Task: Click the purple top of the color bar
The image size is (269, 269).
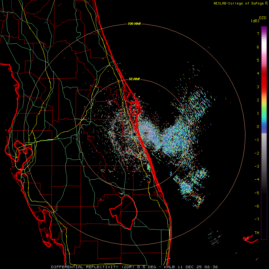Action: tap(264, 29)
